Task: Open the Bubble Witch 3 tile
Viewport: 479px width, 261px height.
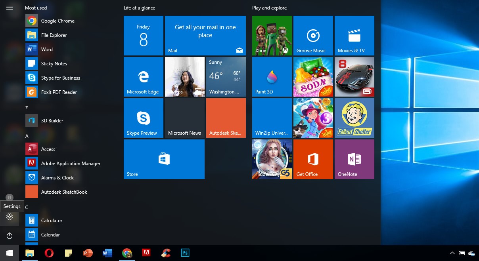Action: pos(313,118)
